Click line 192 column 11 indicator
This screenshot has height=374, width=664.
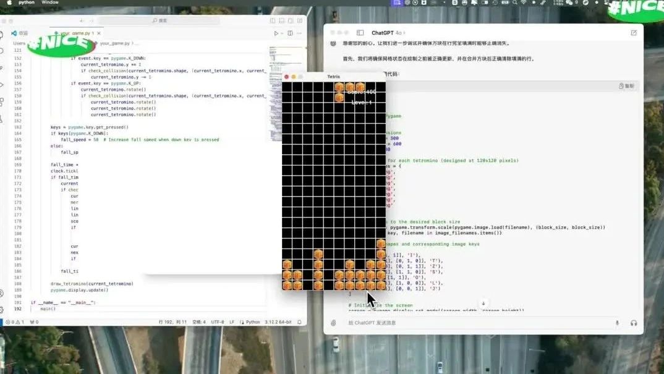[x=172, y=322]
